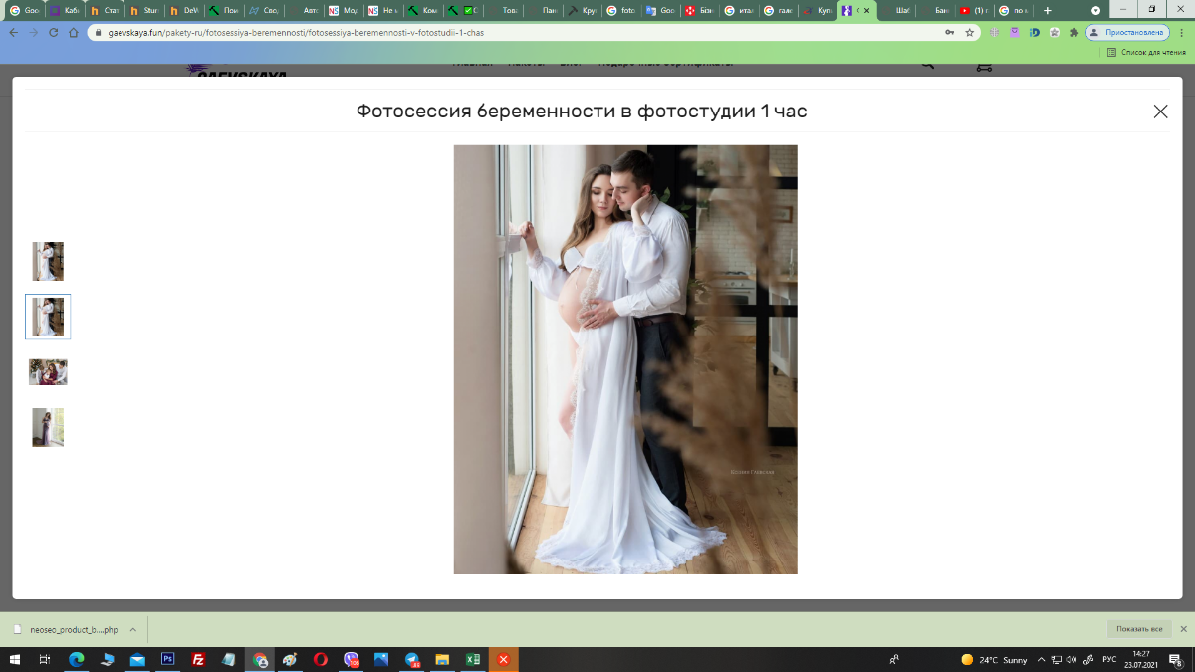Image resolution: width=1195 pixels, height=672 pixels.
Task: Open the site search magnifier icon
Action: (x=927, y=66)
